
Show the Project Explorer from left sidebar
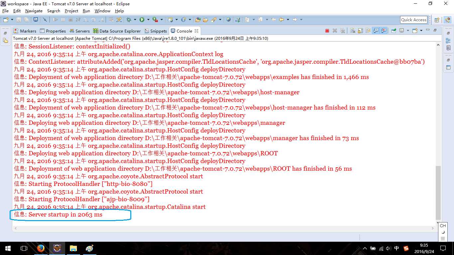coord(5,41)
